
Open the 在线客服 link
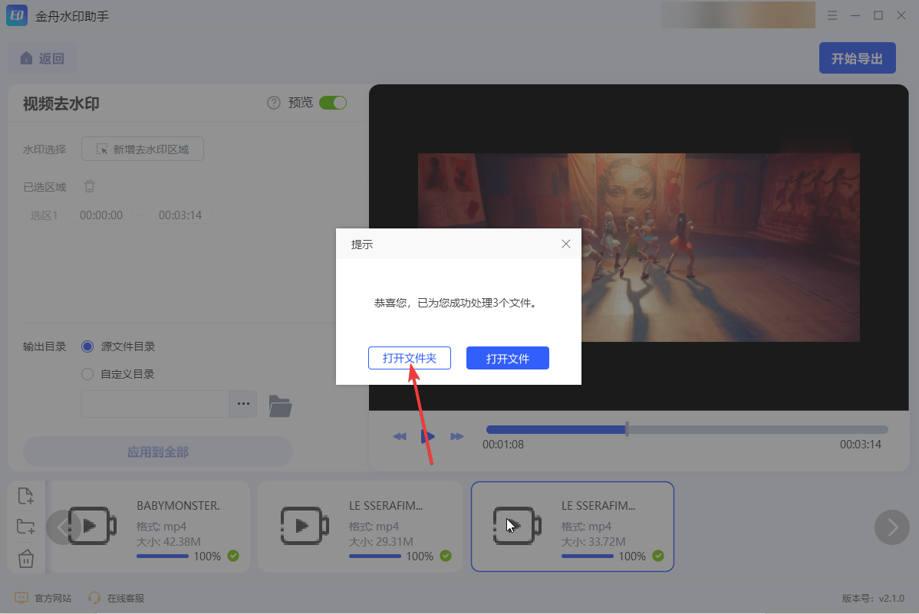(x=116, y=598)
